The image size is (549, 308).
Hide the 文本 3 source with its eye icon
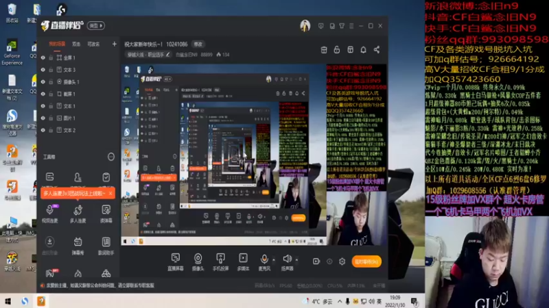(43, 70)
